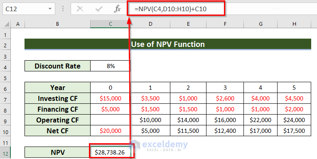Screen dimensions: 317x159
Task: Select the Year 5 cell
Action: click(294, 88)
